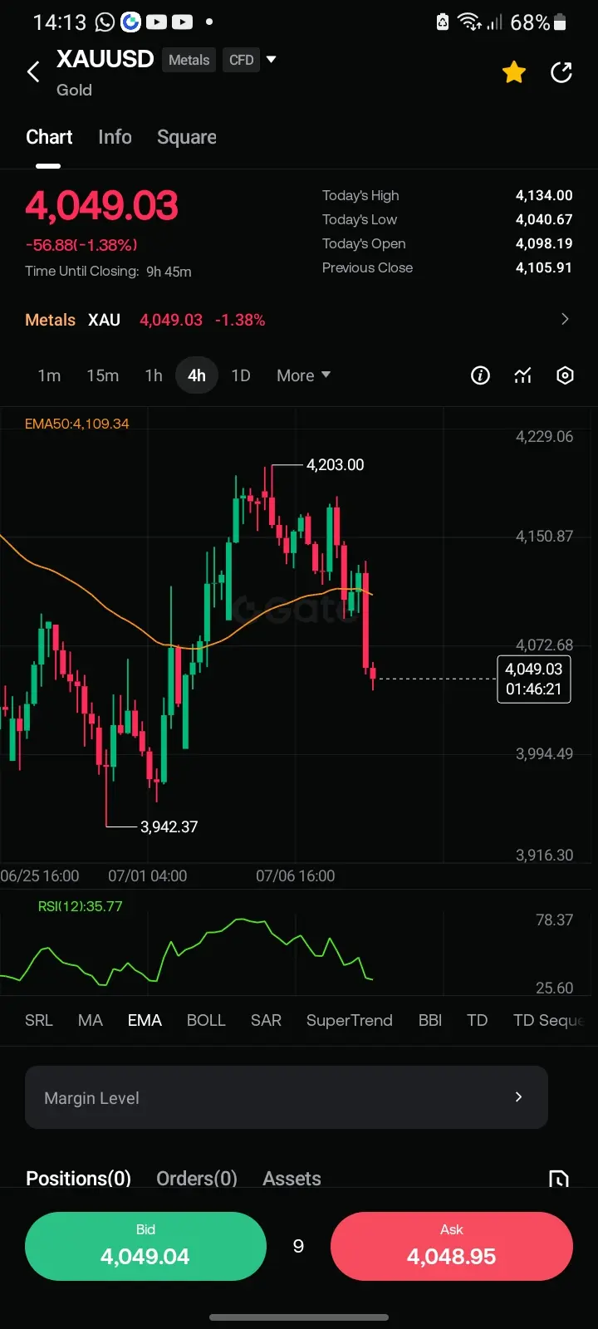Select the SAR indicator
This screenshot has width=598, height=1329.
click(266, 1020)
